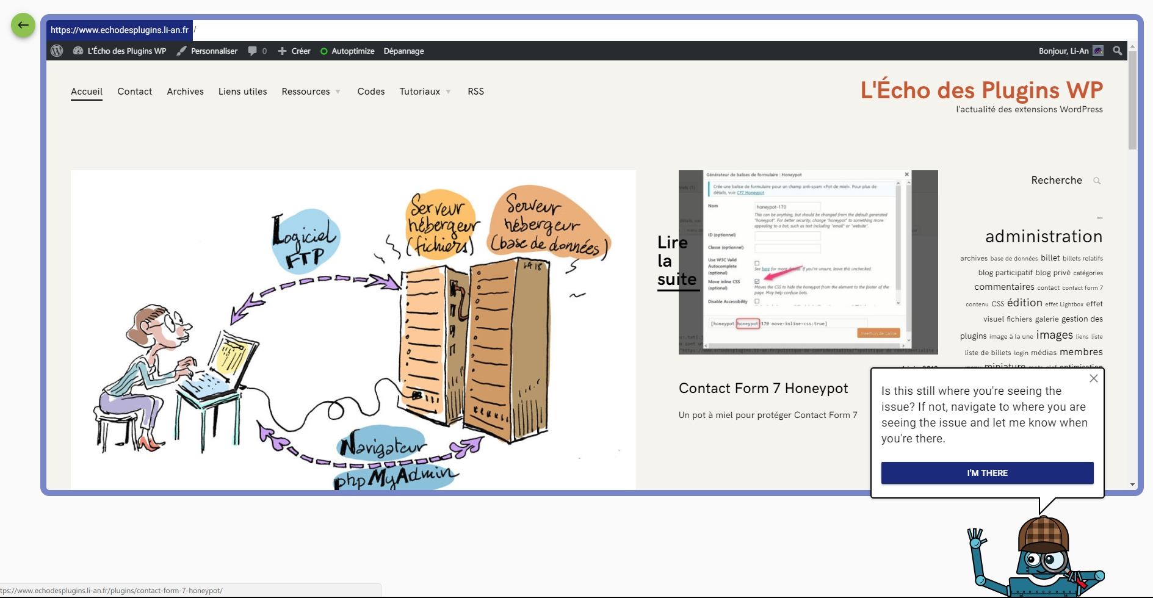Select the blog participatif tag
1153x598 pixels.
[1005, 273]
